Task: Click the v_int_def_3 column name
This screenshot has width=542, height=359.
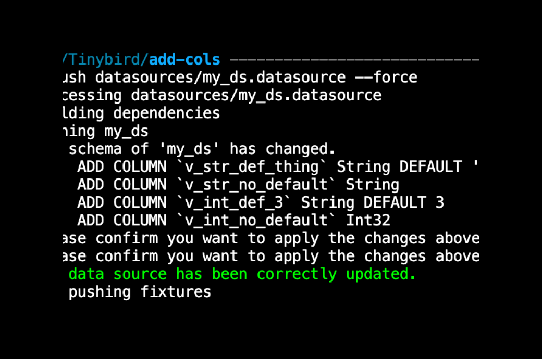Action: tap(233, 202)
